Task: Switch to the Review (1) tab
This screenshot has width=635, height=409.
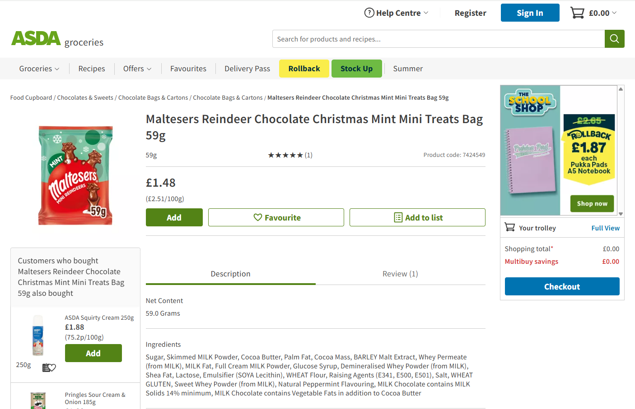Action: (x=400, y=274)
